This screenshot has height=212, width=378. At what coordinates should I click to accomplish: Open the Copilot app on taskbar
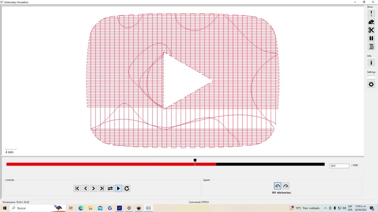click(x=110, y=208)
